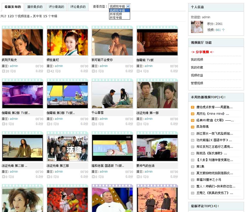This screenshot has width=245, height=212.
Task: Open the 查看类型 dropdown arrow
Action: click(x=128, y=6)
